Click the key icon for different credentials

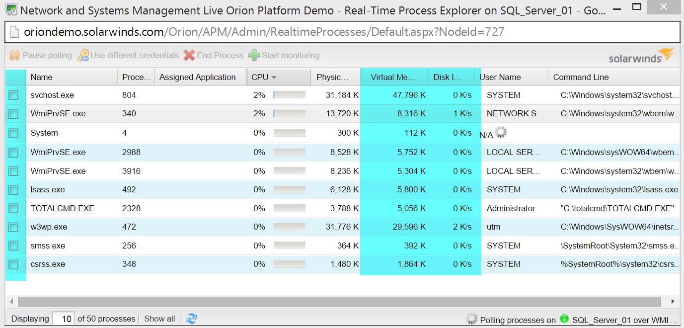click(82, 55)
